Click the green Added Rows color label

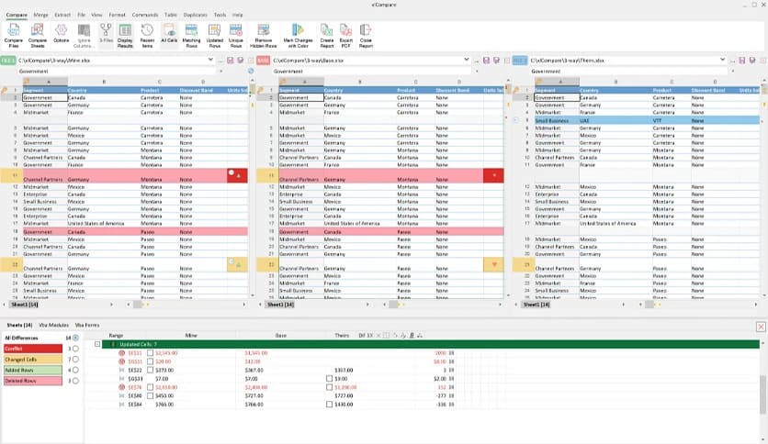coord(33,371)
